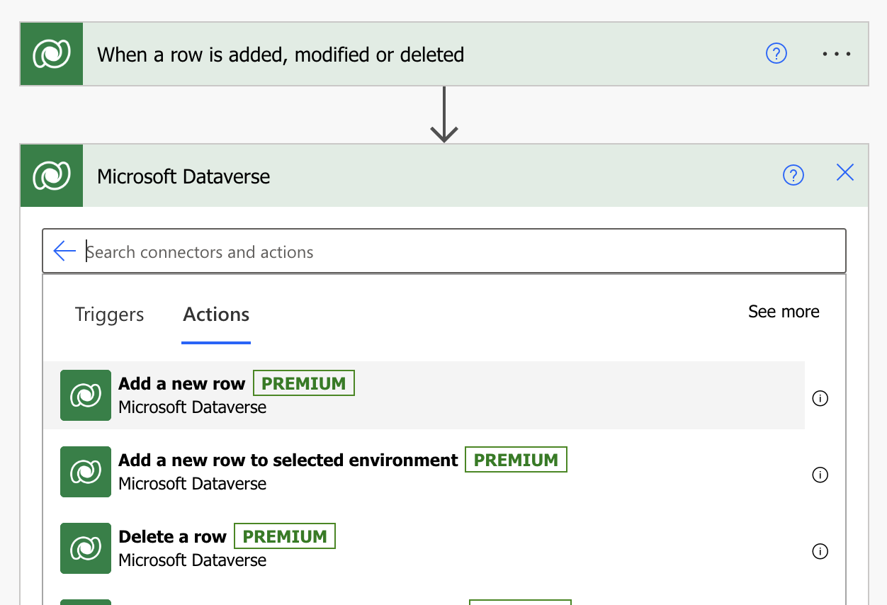This screenshot has height=605, width=887.
Task: Click the Delete a row Dataverse icon
Action: (x=86, y=548)
